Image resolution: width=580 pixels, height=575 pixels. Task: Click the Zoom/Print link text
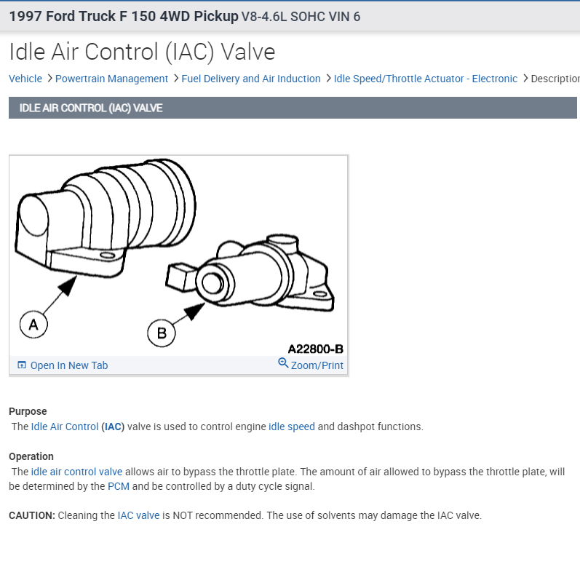click(317, 365)
